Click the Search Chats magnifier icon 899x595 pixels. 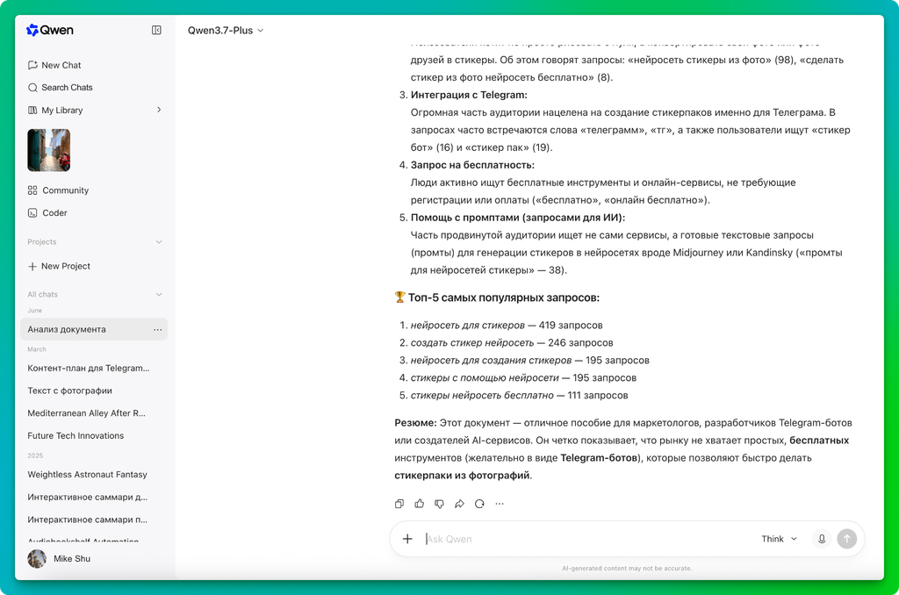(32, 88)
